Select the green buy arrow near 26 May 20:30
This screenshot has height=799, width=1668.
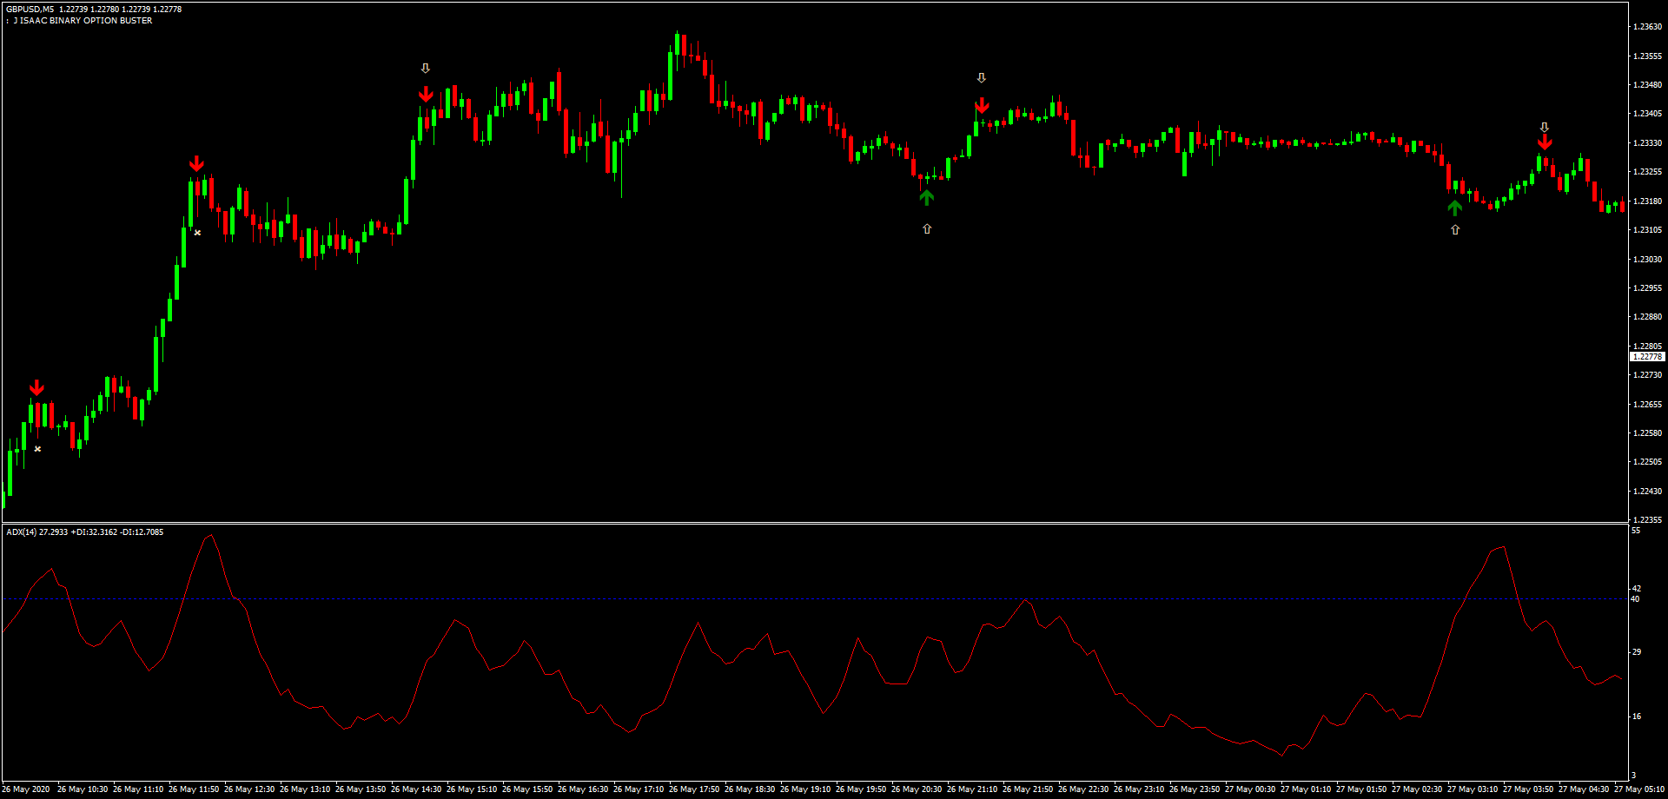(x=927, y=198)
